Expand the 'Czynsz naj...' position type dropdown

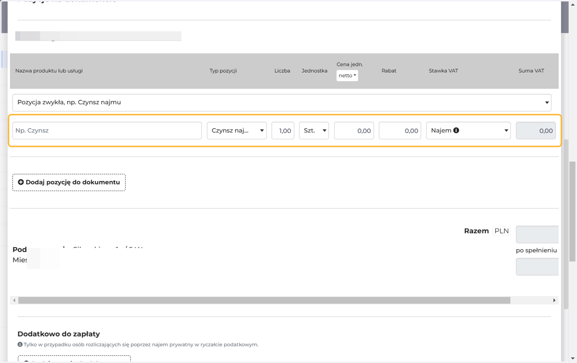tap(237, 131)
